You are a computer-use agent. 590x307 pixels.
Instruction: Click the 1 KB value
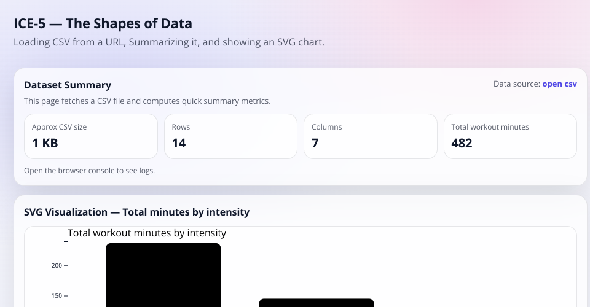coord(45,143)
